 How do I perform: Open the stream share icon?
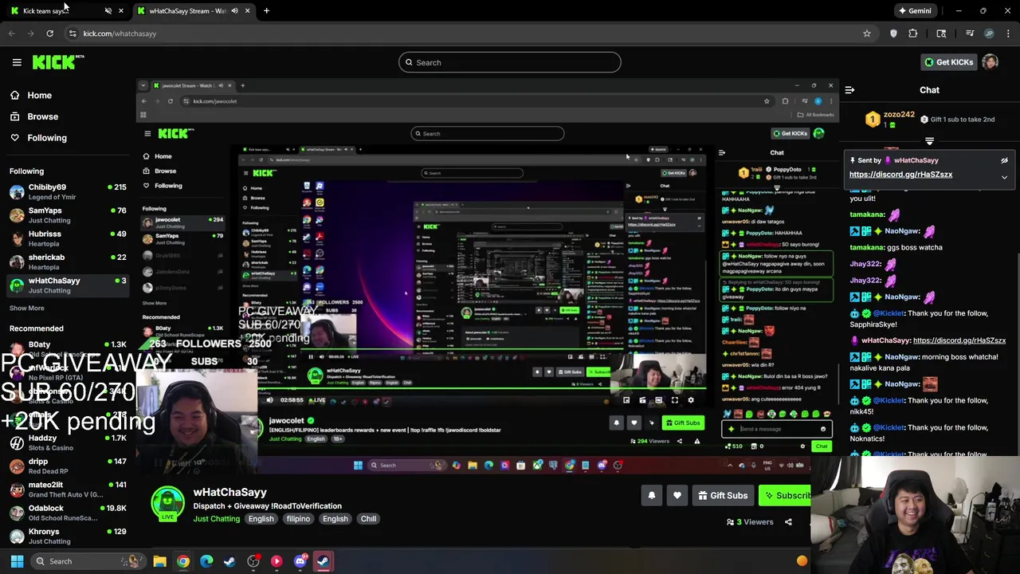click(788, 522)
